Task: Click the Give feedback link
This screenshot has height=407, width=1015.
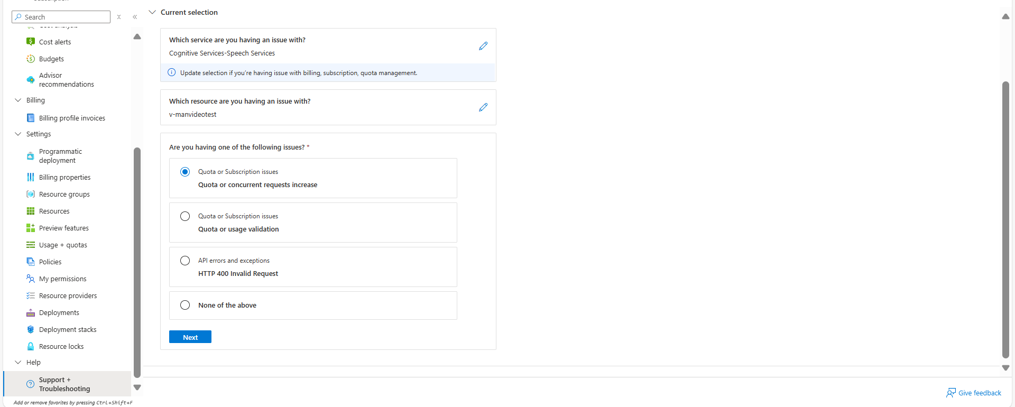Action: coord(980,393)
